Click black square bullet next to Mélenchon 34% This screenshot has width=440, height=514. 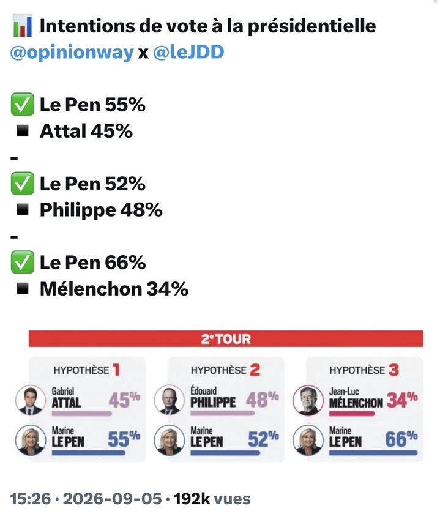click(23, 288)
